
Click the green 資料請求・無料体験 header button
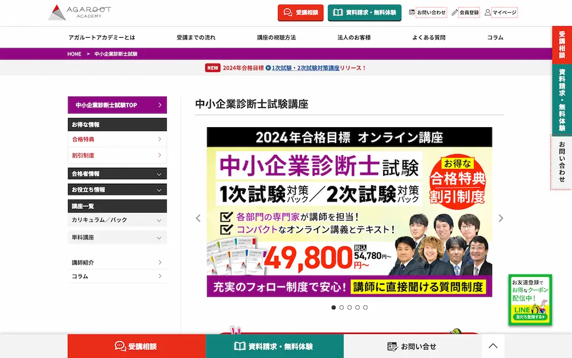[x=364, y=13]
